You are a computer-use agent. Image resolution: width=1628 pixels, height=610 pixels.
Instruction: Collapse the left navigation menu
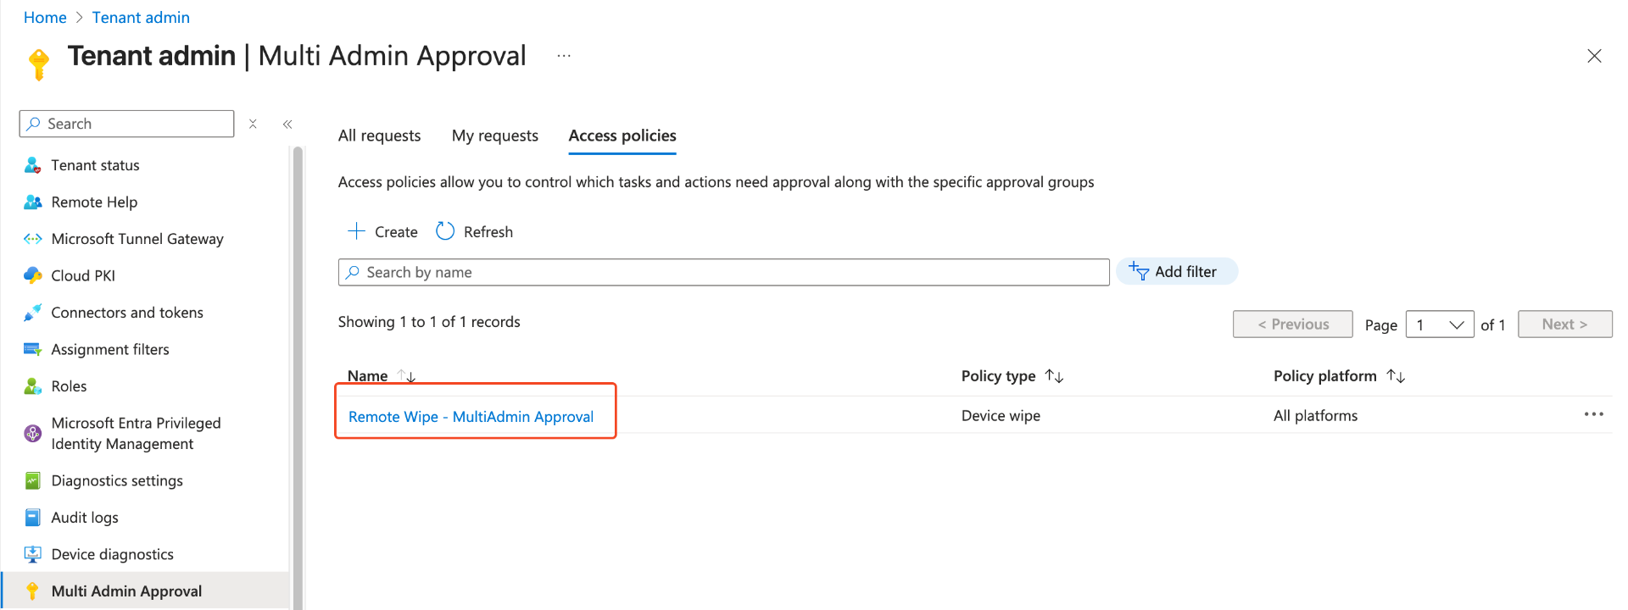point(287,124)
